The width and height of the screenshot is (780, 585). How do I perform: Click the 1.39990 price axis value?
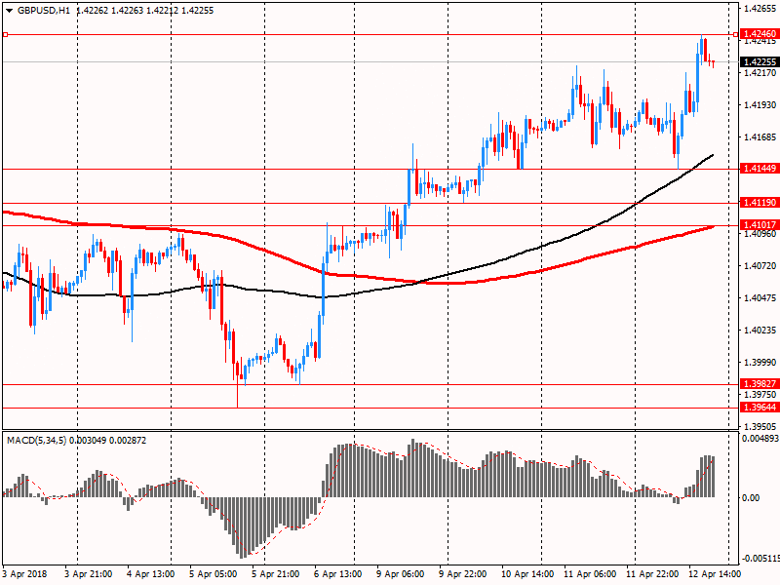point(760,362)
